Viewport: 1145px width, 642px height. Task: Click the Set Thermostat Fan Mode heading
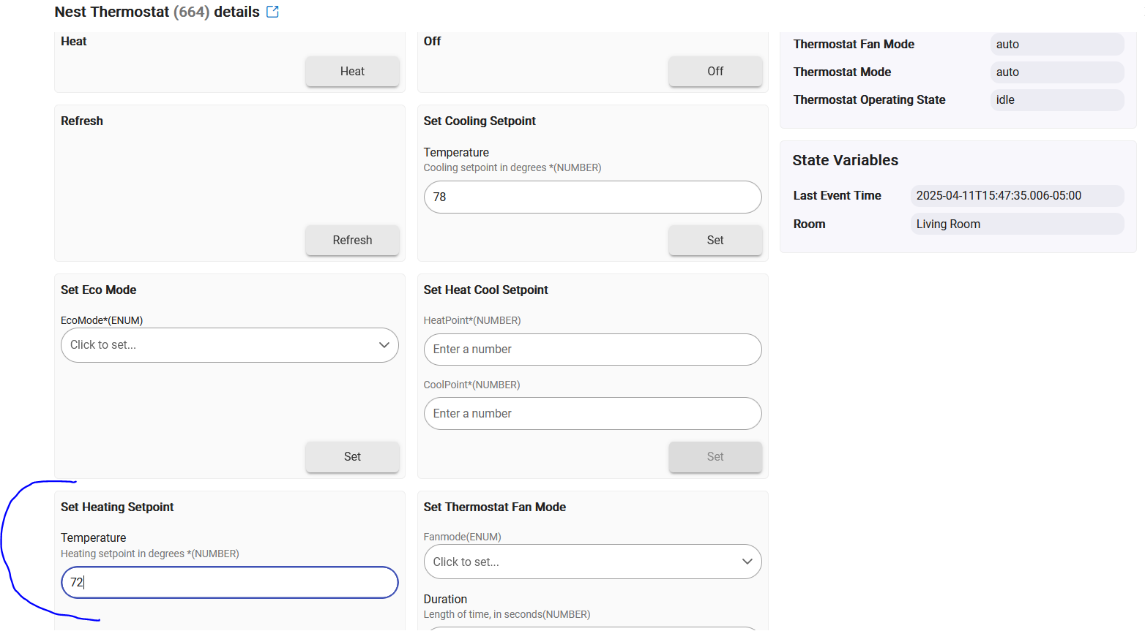(495, 507)
